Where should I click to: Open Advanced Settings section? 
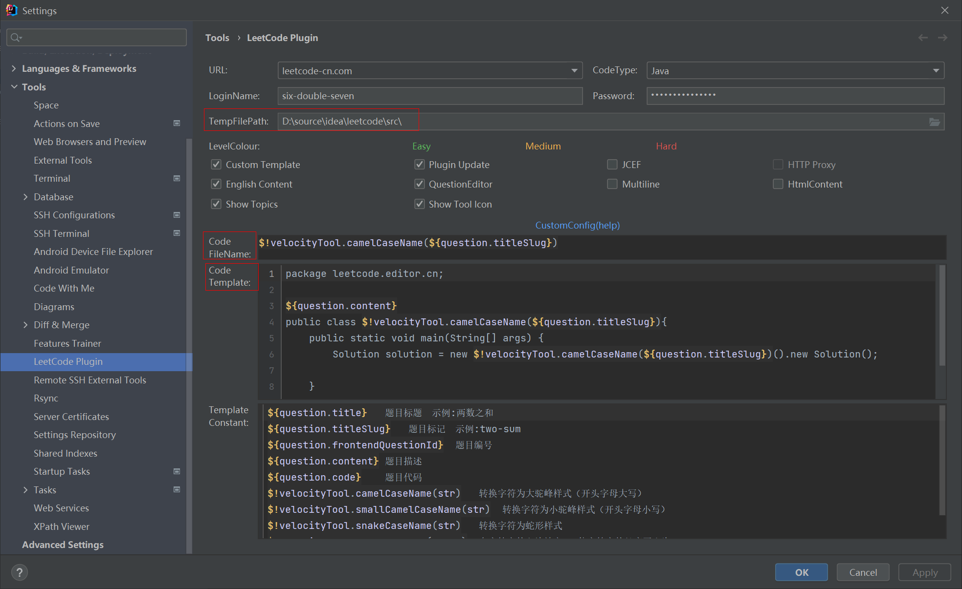tap(63, 545)
